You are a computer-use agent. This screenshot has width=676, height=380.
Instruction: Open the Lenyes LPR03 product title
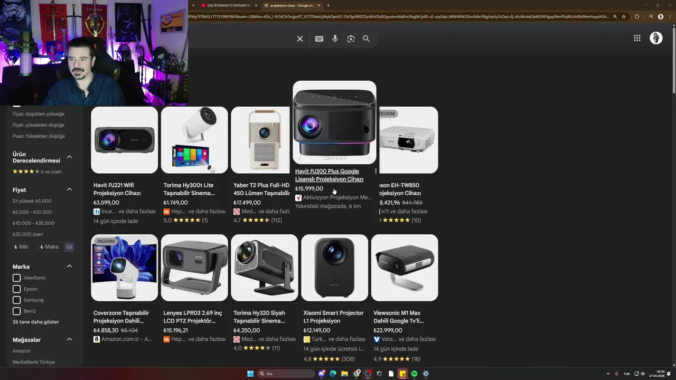(193, 317)
